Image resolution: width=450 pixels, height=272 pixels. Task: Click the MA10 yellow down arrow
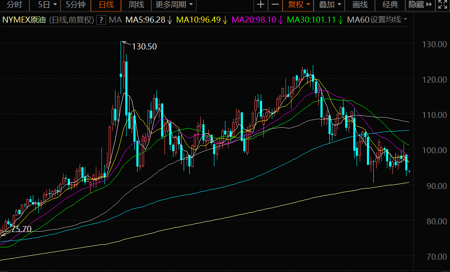coord(225,20)
